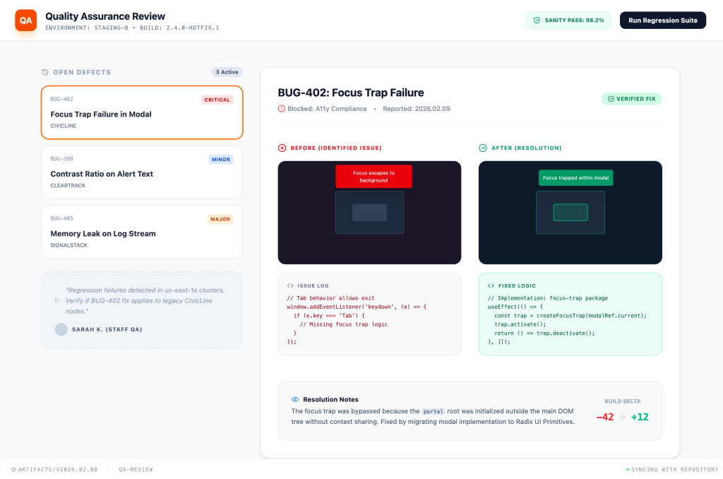Click the Blocked alert circle icon
Screen dimensions: 723x479
pyautogui.click(x=282, y=109)
